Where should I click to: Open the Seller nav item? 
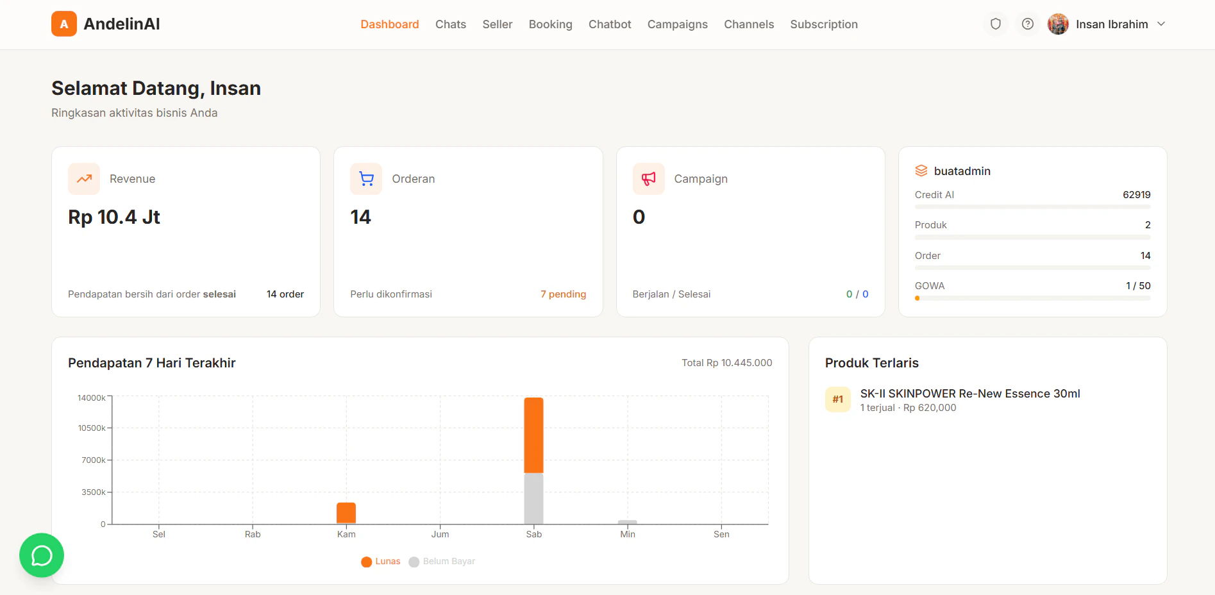(x=498, y=24)
